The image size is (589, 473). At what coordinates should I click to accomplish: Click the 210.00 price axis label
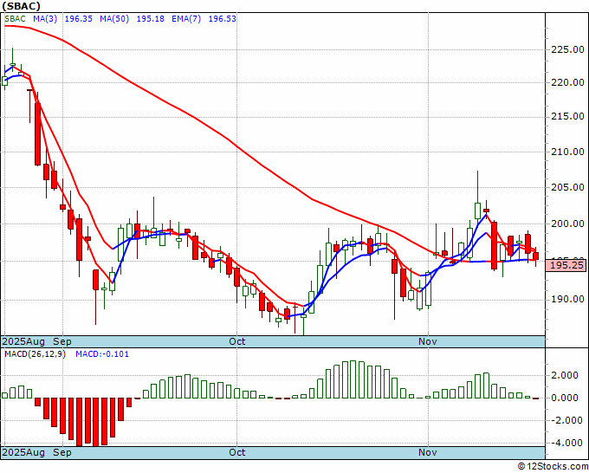[x=567, y=152]
